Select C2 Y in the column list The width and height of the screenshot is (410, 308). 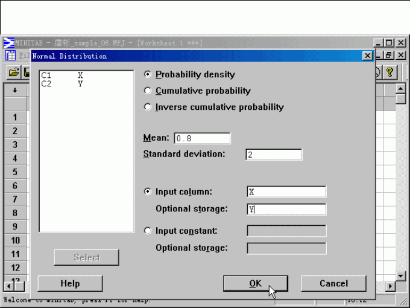pos(60,84)
